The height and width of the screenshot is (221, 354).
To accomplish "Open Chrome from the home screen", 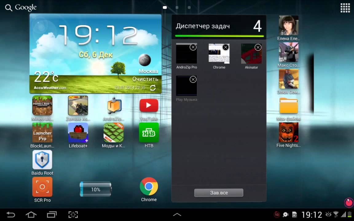I will click(x=149, y=187).
